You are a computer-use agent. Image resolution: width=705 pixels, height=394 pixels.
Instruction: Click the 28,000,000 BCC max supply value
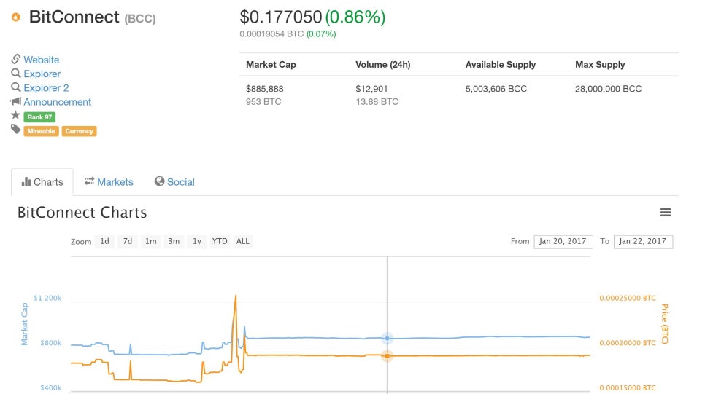point(609,89)
